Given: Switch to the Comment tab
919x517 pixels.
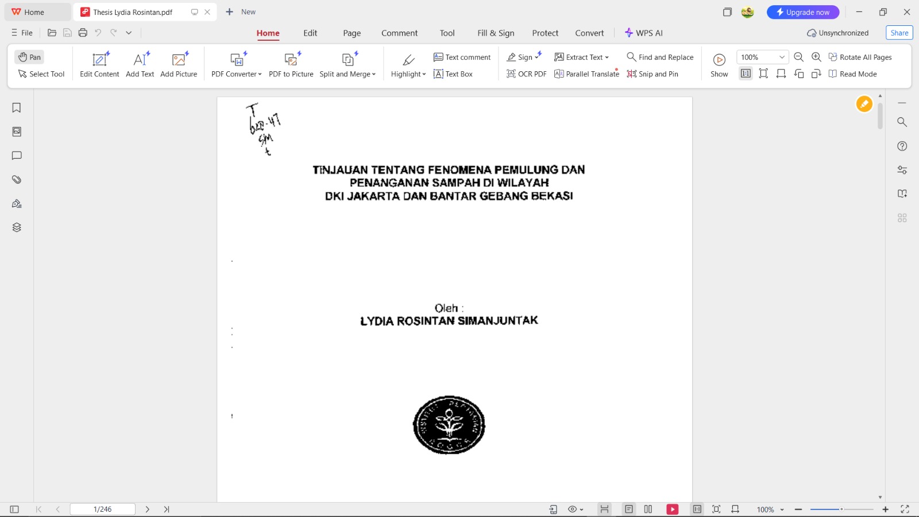Looking at the screenshot, I should 399,33.
